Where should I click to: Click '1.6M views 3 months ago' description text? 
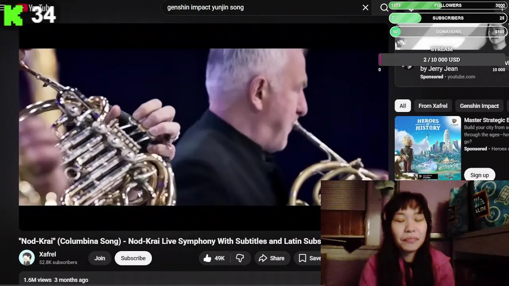(x=56, y=280)
